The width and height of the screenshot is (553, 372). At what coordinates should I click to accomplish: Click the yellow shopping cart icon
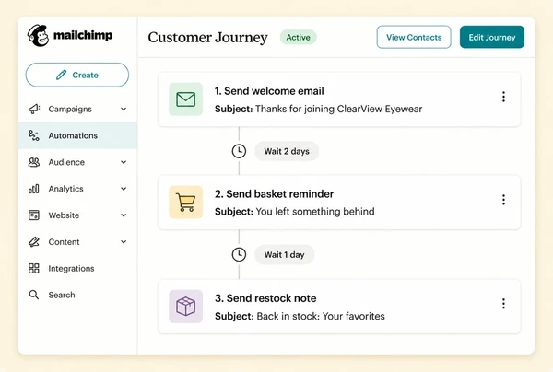pyautogui.click(x=186, y=203)
